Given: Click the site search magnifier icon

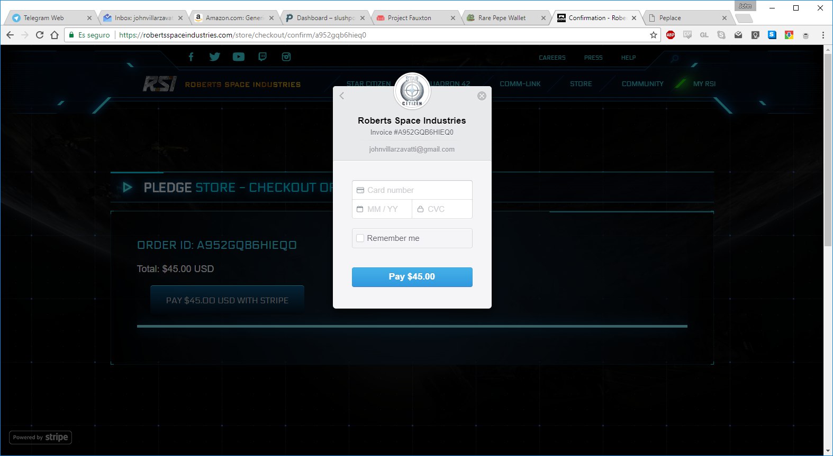Looking at the screenshot, I should click(x=674, y=59).
